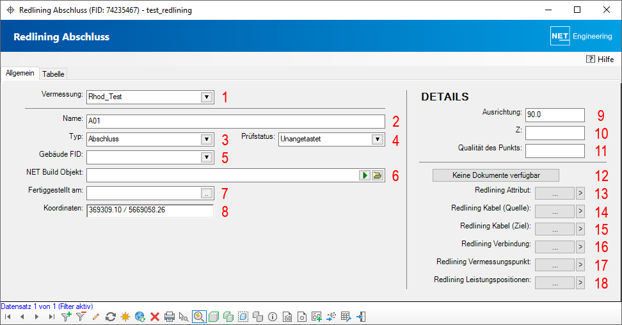Click the add filter funnel with green plus
Screen dimensions: 622x325
(67, 317)
